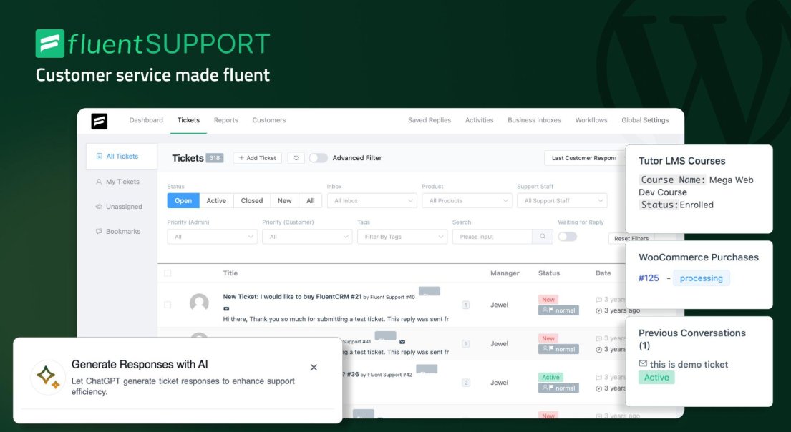Click avatar of ticket #21 row
This screenshot has height=432, width=791.
click(199, 303)
